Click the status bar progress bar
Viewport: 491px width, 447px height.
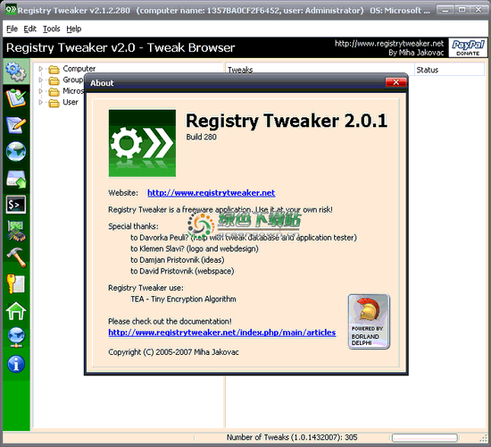click(x=425, y=437)
